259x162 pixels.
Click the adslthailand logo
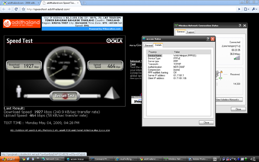pos(22,23)
